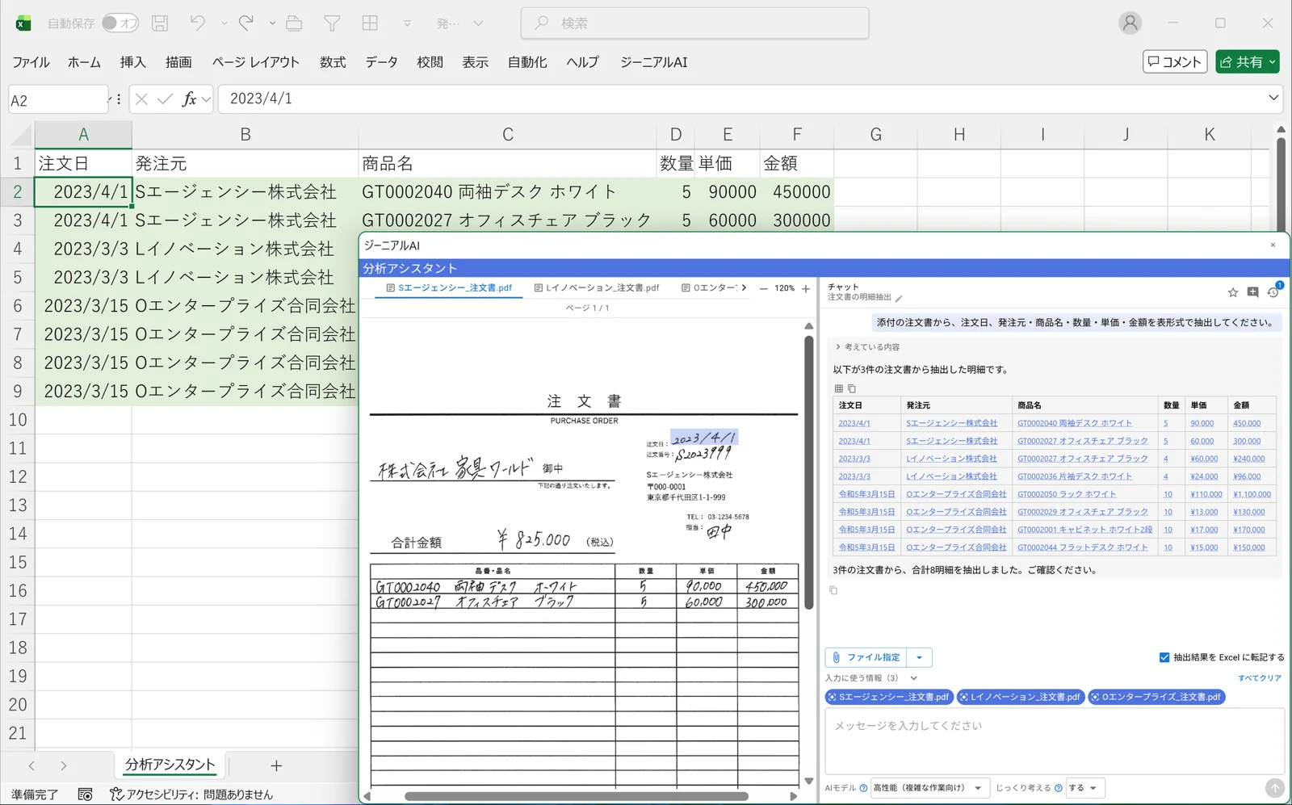
Task: Click help icon next to じっくり考える
Action: pyautogui.click(x=1058, y=788)
